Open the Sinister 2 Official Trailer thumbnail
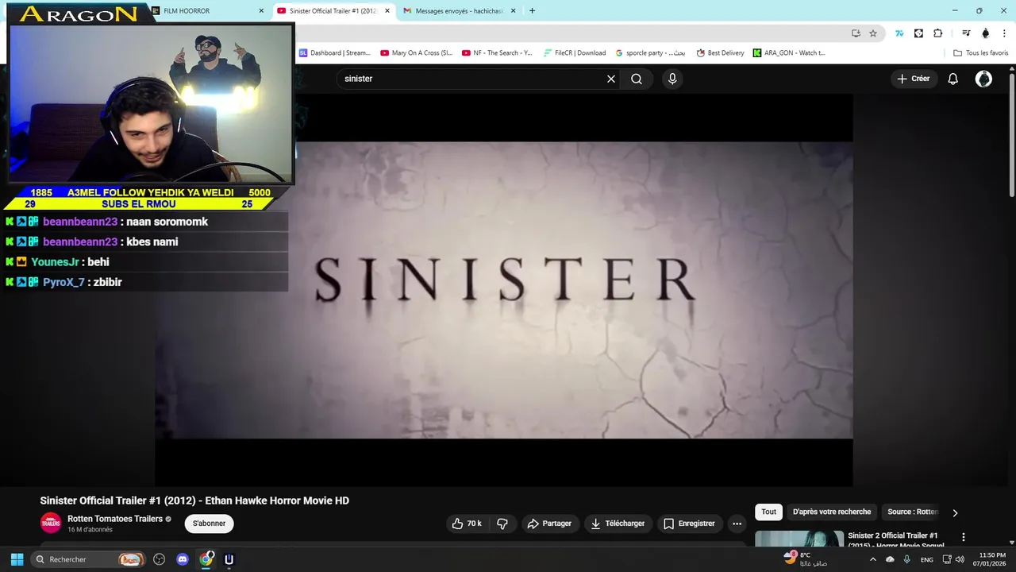 pyautogui.click(x=799, y=539)
